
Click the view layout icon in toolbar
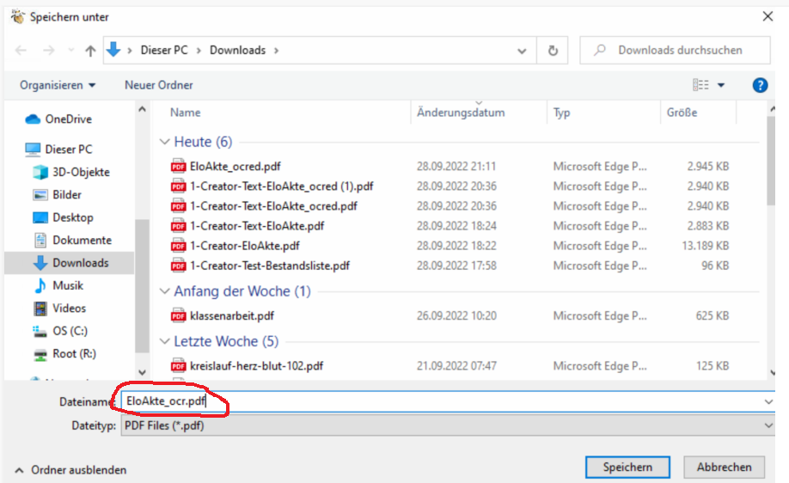701,85
